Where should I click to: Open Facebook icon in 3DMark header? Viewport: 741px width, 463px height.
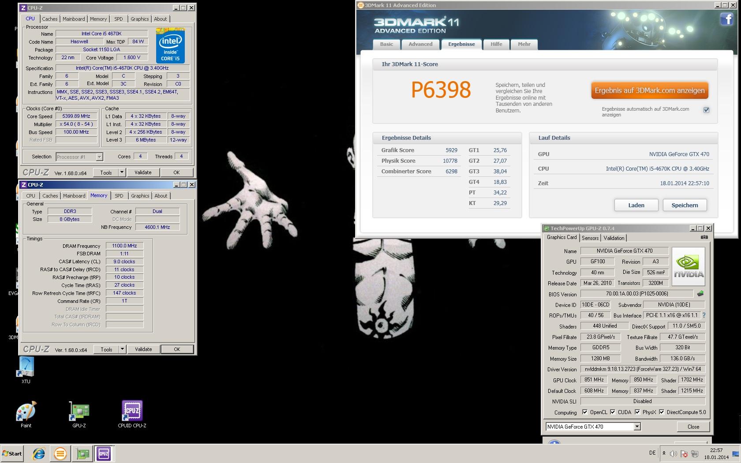[x=726, y=19]
